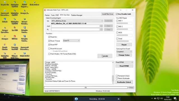Click the MEID number input field
This screenshot has width=179, height=101.
coord(124,35)
